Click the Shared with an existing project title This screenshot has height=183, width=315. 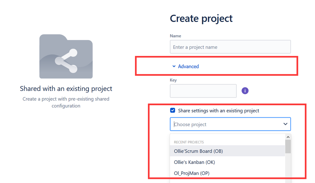pos(66,89)
